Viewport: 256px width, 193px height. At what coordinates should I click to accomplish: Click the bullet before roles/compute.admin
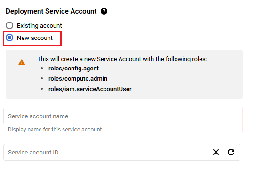[42, 79]
